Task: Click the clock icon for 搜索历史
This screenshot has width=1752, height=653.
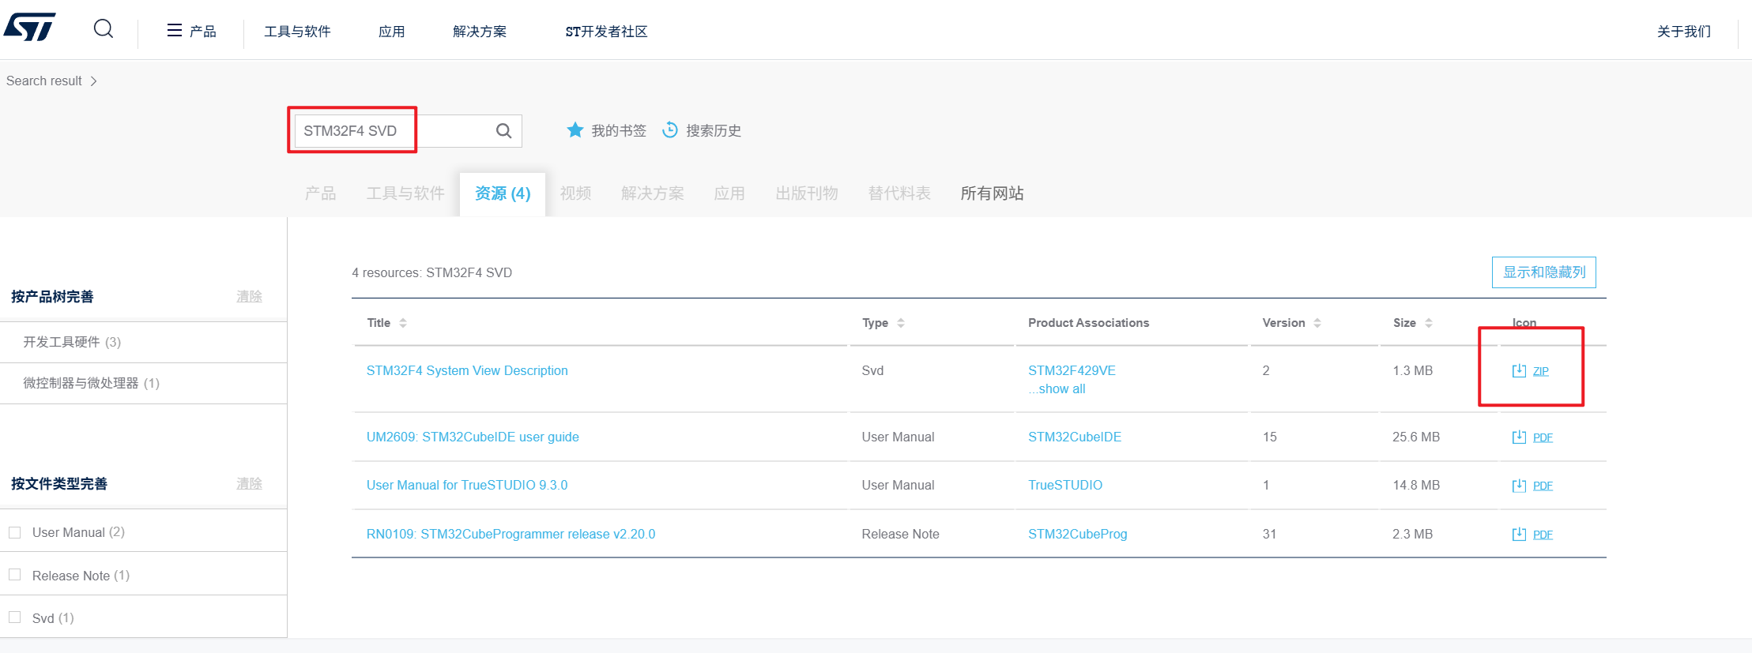Action: tap(670, 129)
